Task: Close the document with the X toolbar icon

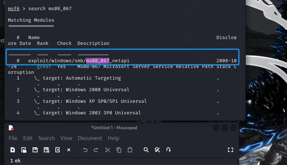Action: click(x=69, y=150)
